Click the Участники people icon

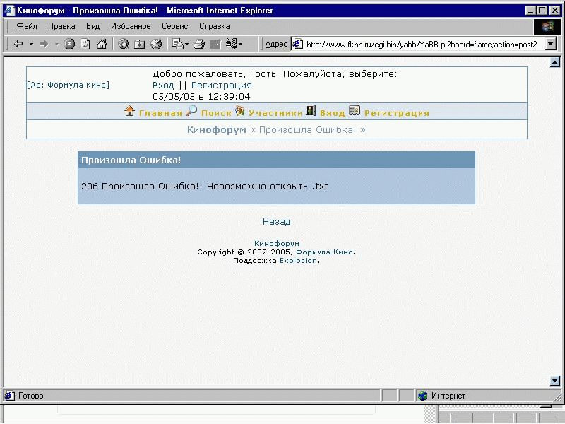click(x=240, y=111)
